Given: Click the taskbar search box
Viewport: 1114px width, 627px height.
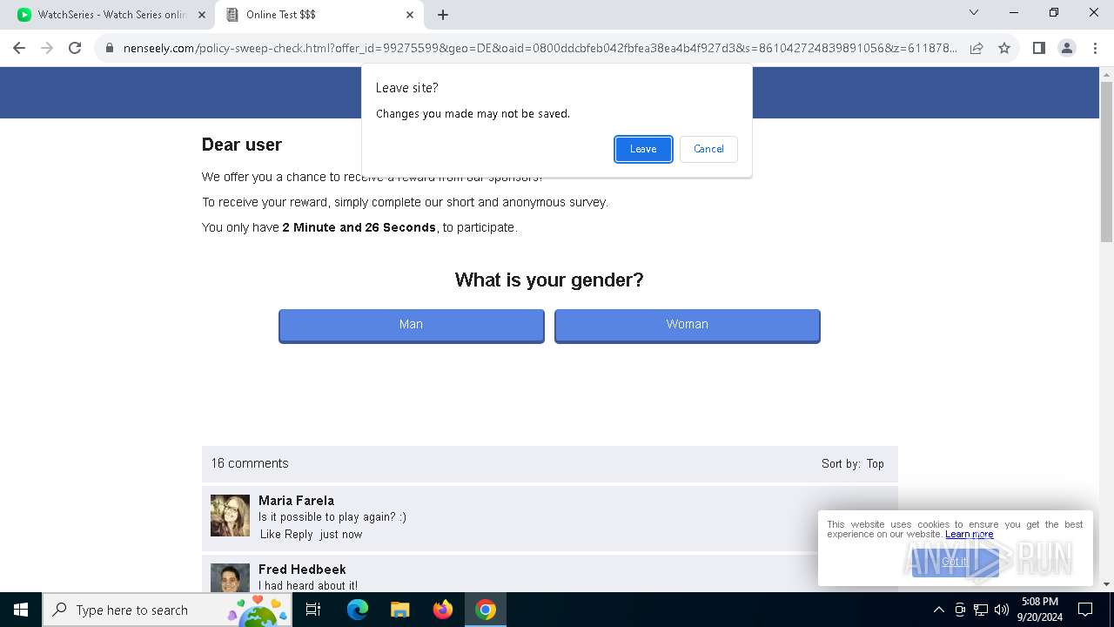Looking at the screenshot, I should [167, 610].
